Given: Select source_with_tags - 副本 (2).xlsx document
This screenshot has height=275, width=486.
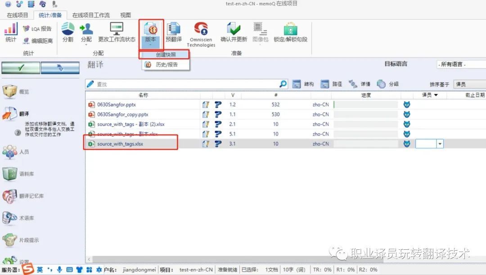Looking at the screenshot, I should 131,124.
